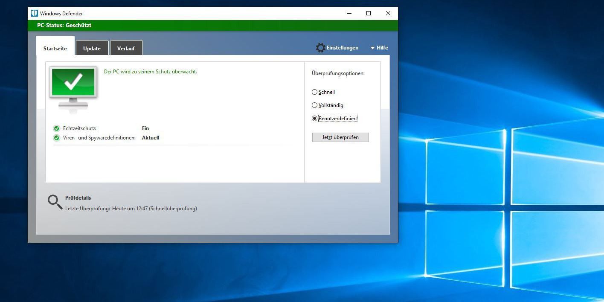604x302 pixels.
Task: Start scan with Jetzt überprüfen button
Action: tap(340, 137)
